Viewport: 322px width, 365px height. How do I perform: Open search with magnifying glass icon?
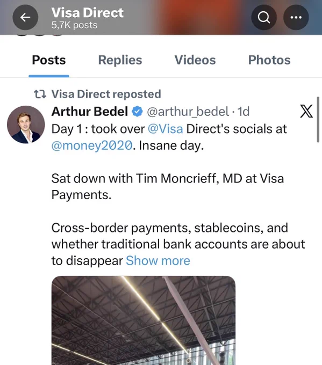click(x=264, y=17)
